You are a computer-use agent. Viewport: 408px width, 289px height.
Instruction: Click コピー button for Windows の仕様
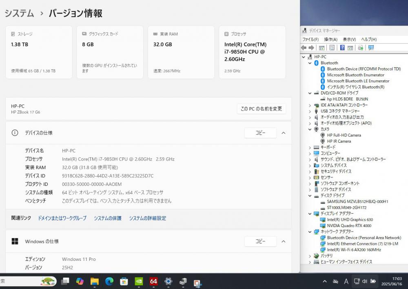(260, 241)
